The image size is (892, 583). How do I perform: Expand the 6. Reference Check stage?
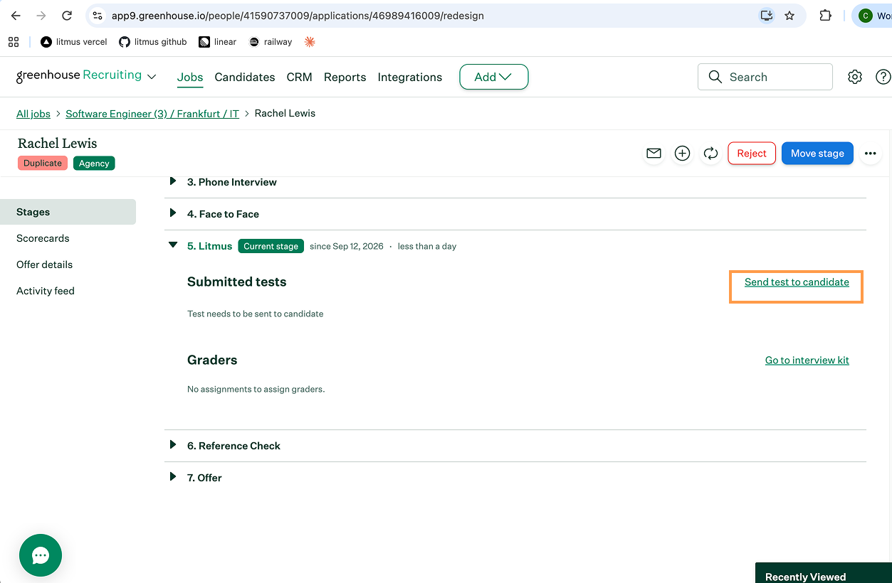[172, 445]
